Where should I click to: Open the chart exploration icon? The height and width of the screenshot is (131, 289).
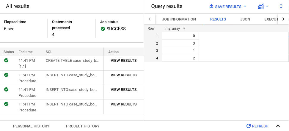[261, 7]
